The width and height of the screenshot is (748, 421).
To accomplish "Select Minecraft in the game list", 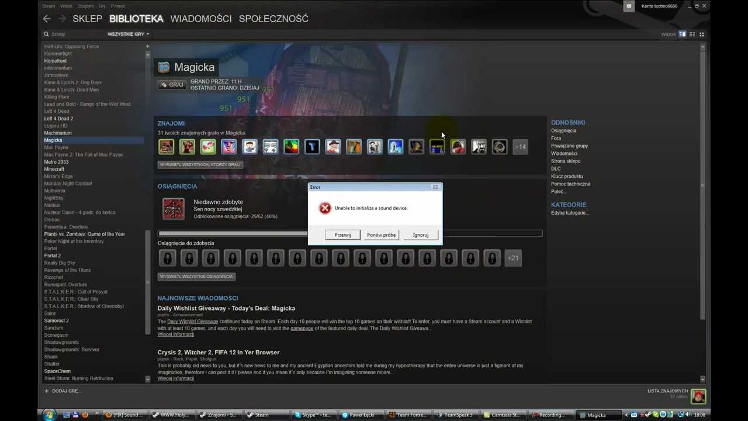I will (x=54, y=169).
